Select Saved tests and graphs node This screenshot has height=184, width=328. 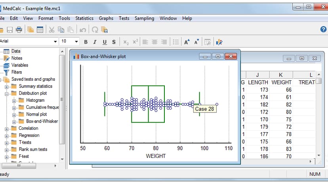(33, 79)
